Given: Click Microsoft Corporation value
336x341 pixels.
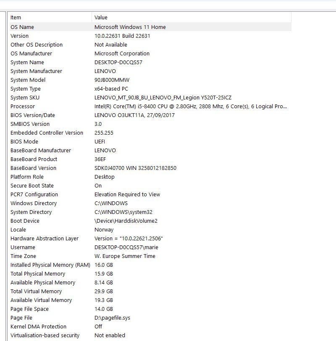Looking at the screenshot, I should [122, 54].
